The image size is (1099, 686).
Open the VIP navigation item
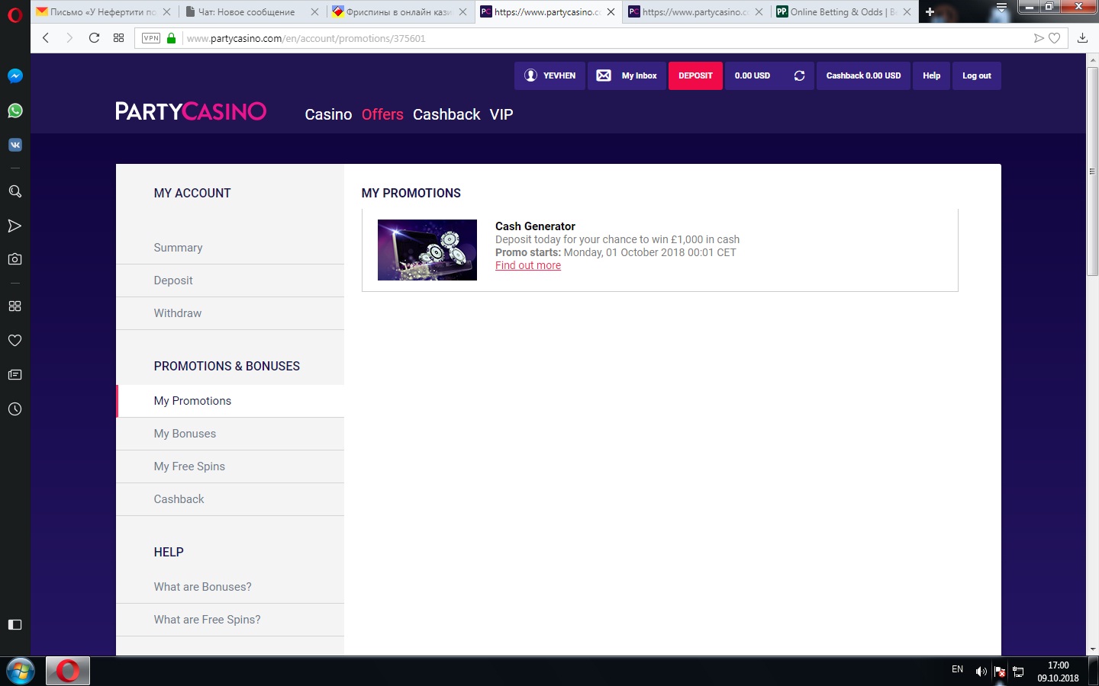501,114
